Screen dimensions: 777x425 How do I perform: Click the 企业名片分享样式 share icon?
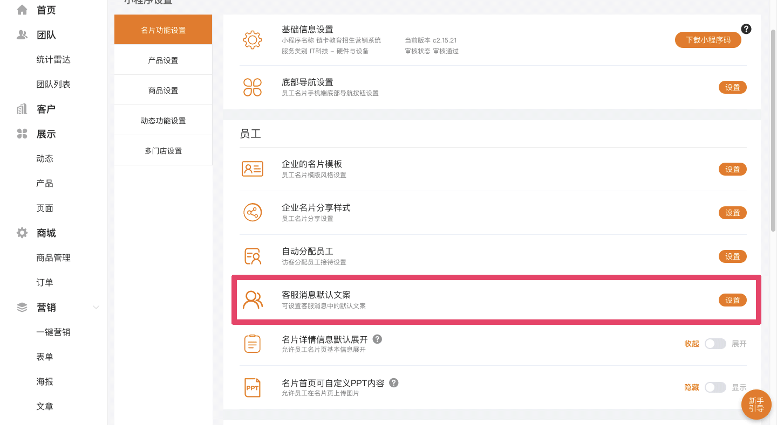253,213
